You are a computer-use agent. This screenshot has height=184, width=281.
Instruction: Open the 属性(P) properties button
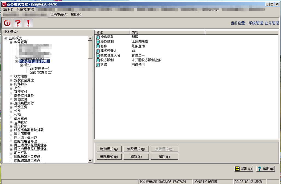(x=164, y=157)
